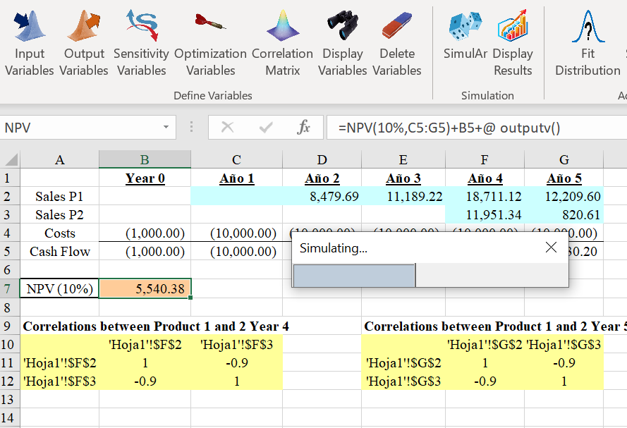Select the -0.9 cell under 'Hoja1'!$G$3 column
Screen dimensions: 627x428
point(564,362)
